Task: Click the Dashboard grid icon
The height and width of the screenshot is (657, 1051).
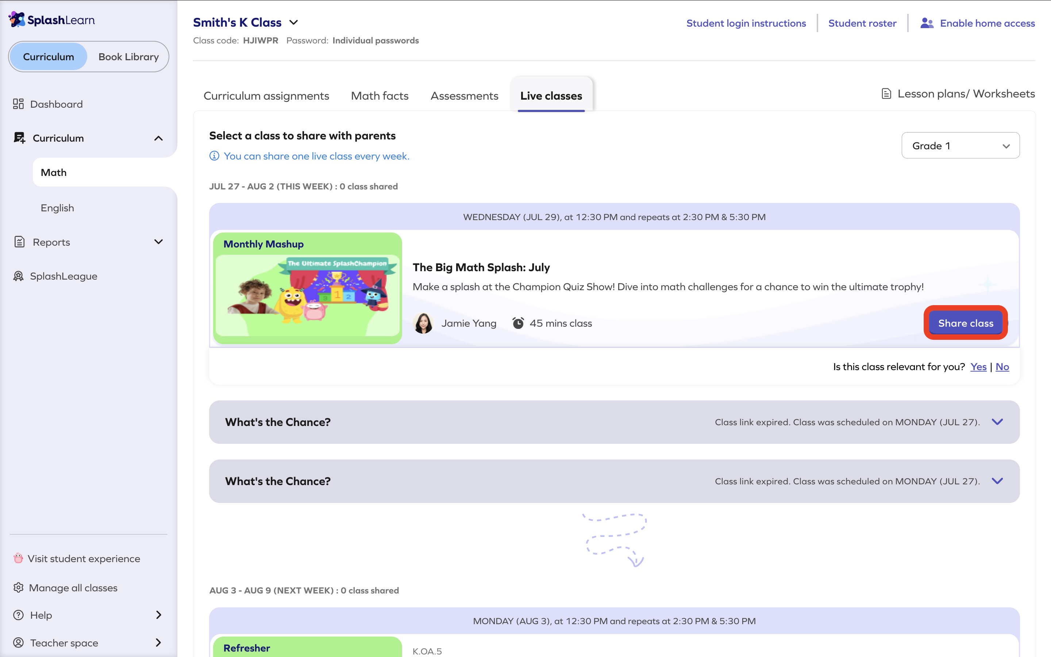Action: coord(18,104)
